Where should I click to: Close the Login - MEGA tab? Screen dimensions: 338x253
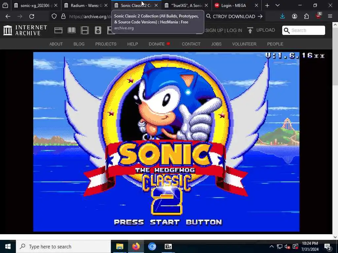[x=256, y=5]
